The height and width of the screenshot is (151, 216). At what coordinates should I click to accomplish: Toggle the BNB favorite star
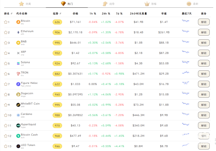[5, 43]
